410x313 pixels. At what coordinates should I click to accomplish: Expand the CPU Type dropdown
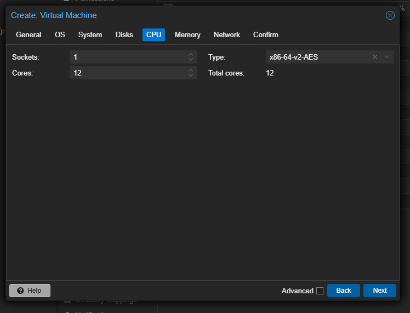(387, 57)
